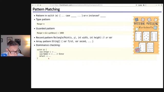Image resolution: width=164 pixels, height=92 pixels.
Task: Click the browser forward arrow
Action: click(x=35, y=5)
